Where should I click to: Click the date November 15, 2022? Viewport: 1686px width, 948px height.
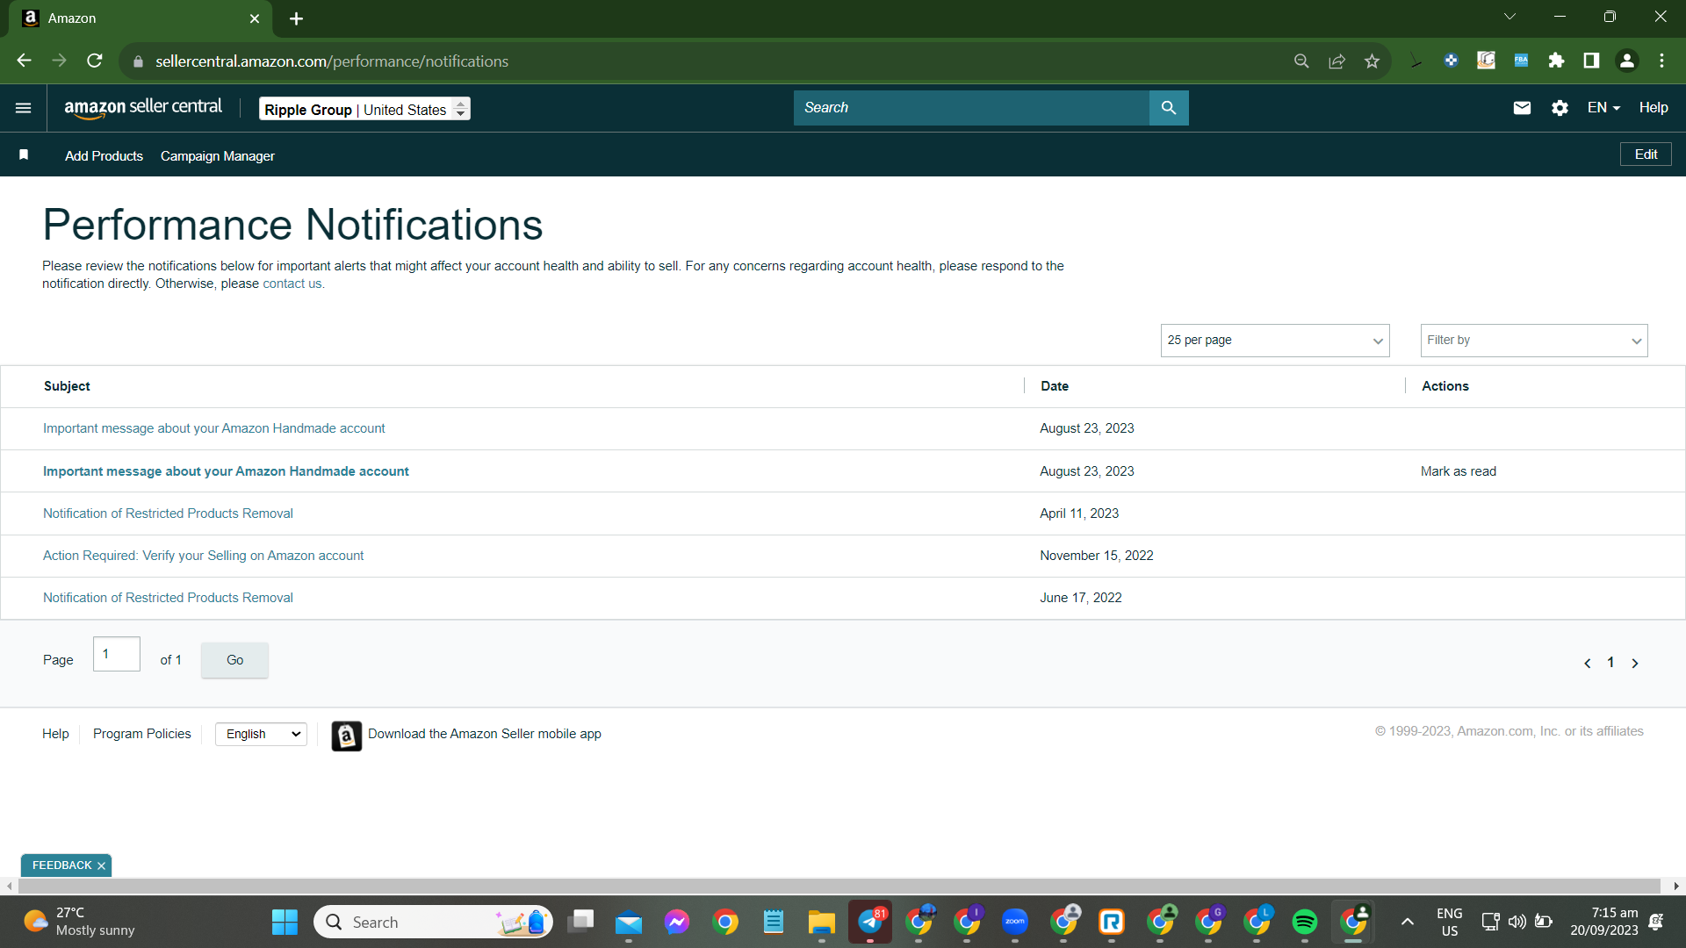(1096, 556)
